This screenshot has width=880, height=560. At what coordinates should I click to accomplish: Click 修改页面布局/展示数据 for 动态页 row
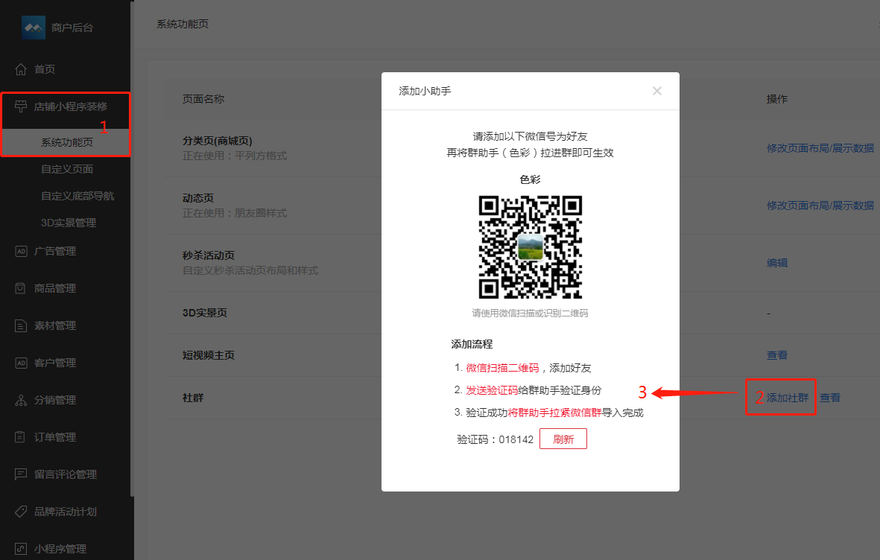(x=820, y=206)
